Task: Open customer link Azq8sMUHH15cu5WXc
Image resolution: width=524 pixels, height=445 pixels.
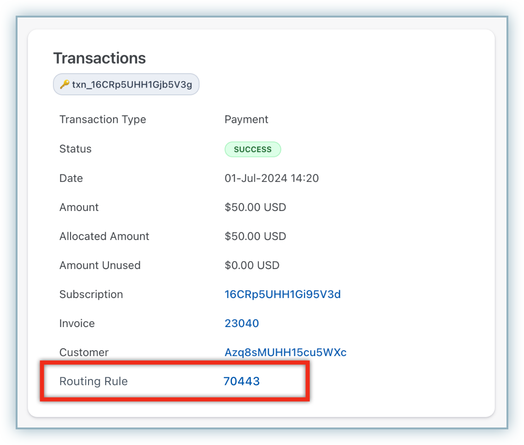Action: pos(285,352)
